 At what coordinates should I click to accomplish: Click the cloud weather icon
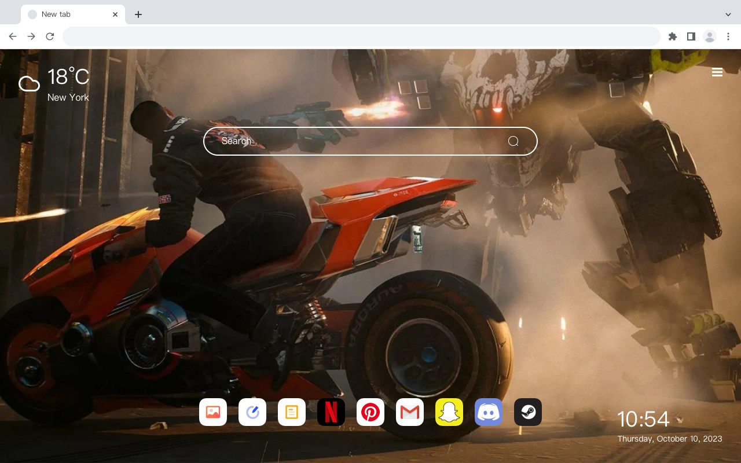[29, 84]
